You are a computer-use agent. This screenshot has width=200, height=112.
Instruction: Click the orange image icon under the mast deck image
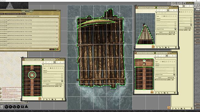pos(40,98)
